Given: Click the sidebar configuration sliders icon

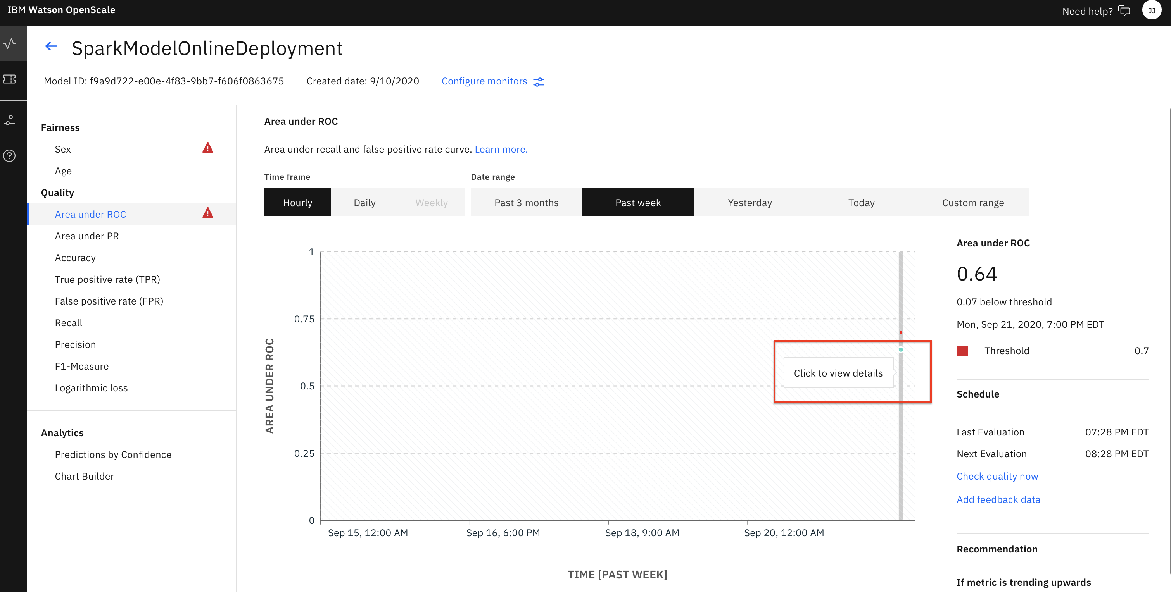Looking at the screenshot, I should coord(10,120).
